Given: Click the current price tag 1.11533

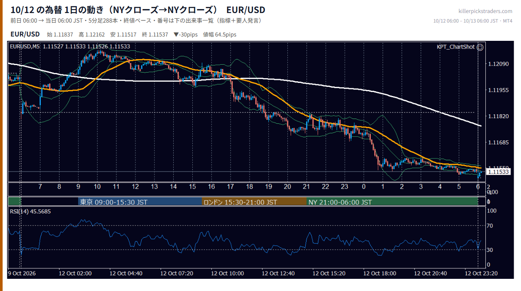Looking at the screenshot, I should tap(498, 172).
